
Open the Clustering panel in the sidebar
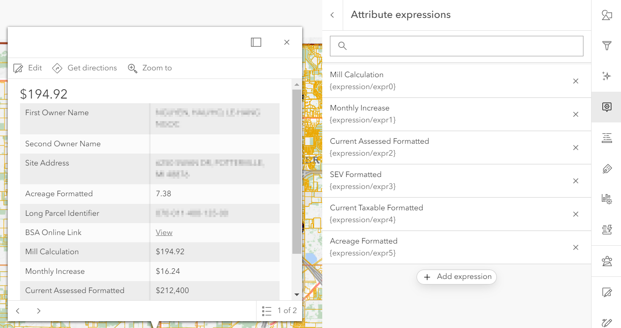tap(606, 261)
